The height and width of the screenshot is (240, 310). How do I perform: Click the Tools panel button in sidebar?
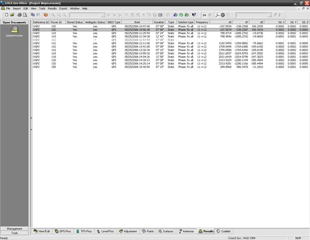tap(15, 233)
